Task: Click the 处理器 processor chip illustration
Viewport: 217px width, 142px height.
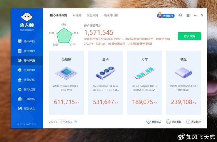Action: [x=66, y=73]
